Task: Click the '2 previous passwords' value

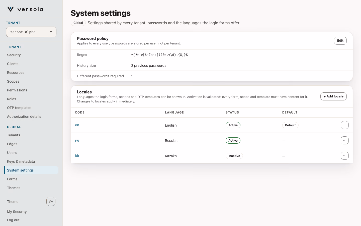Action: [x=149, y=66]
